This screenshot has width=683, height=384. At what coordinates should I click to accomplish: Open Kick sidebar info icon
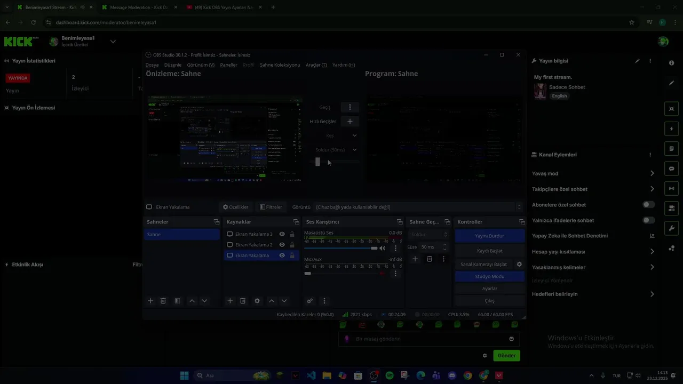tap(671, 63)
